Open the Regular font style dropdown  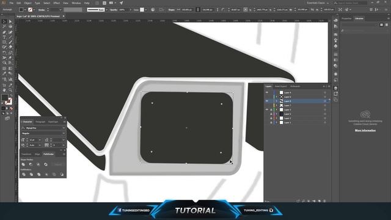(x=64, y=133)
